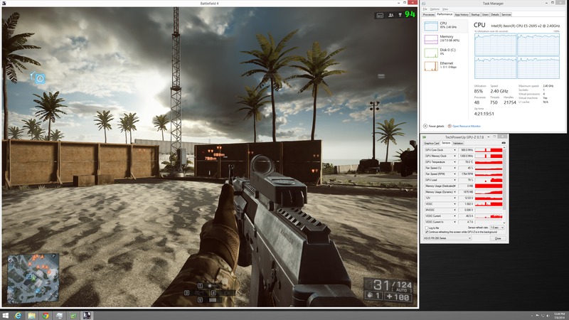Select the CPU graph thumbnail in sidebar
Screen dimensions: 569x320
point(430,26)
